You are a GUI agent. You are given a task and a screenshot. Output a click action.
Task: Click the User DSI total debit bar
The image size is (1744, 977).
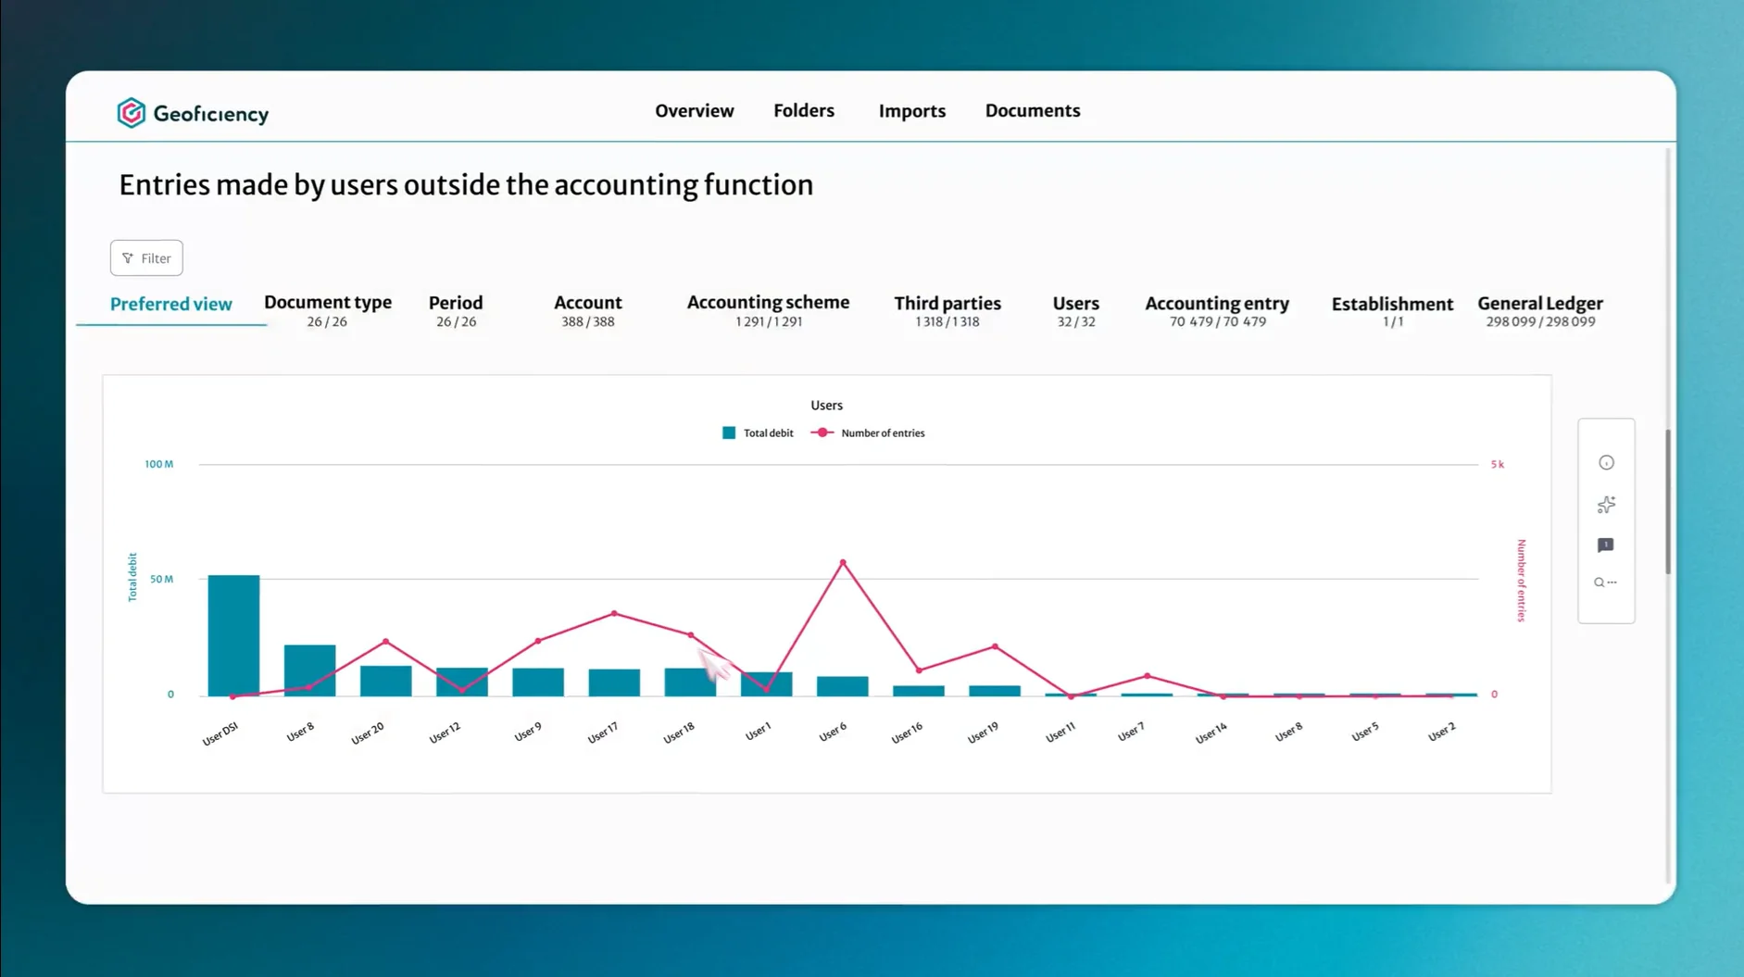(233, 635)
